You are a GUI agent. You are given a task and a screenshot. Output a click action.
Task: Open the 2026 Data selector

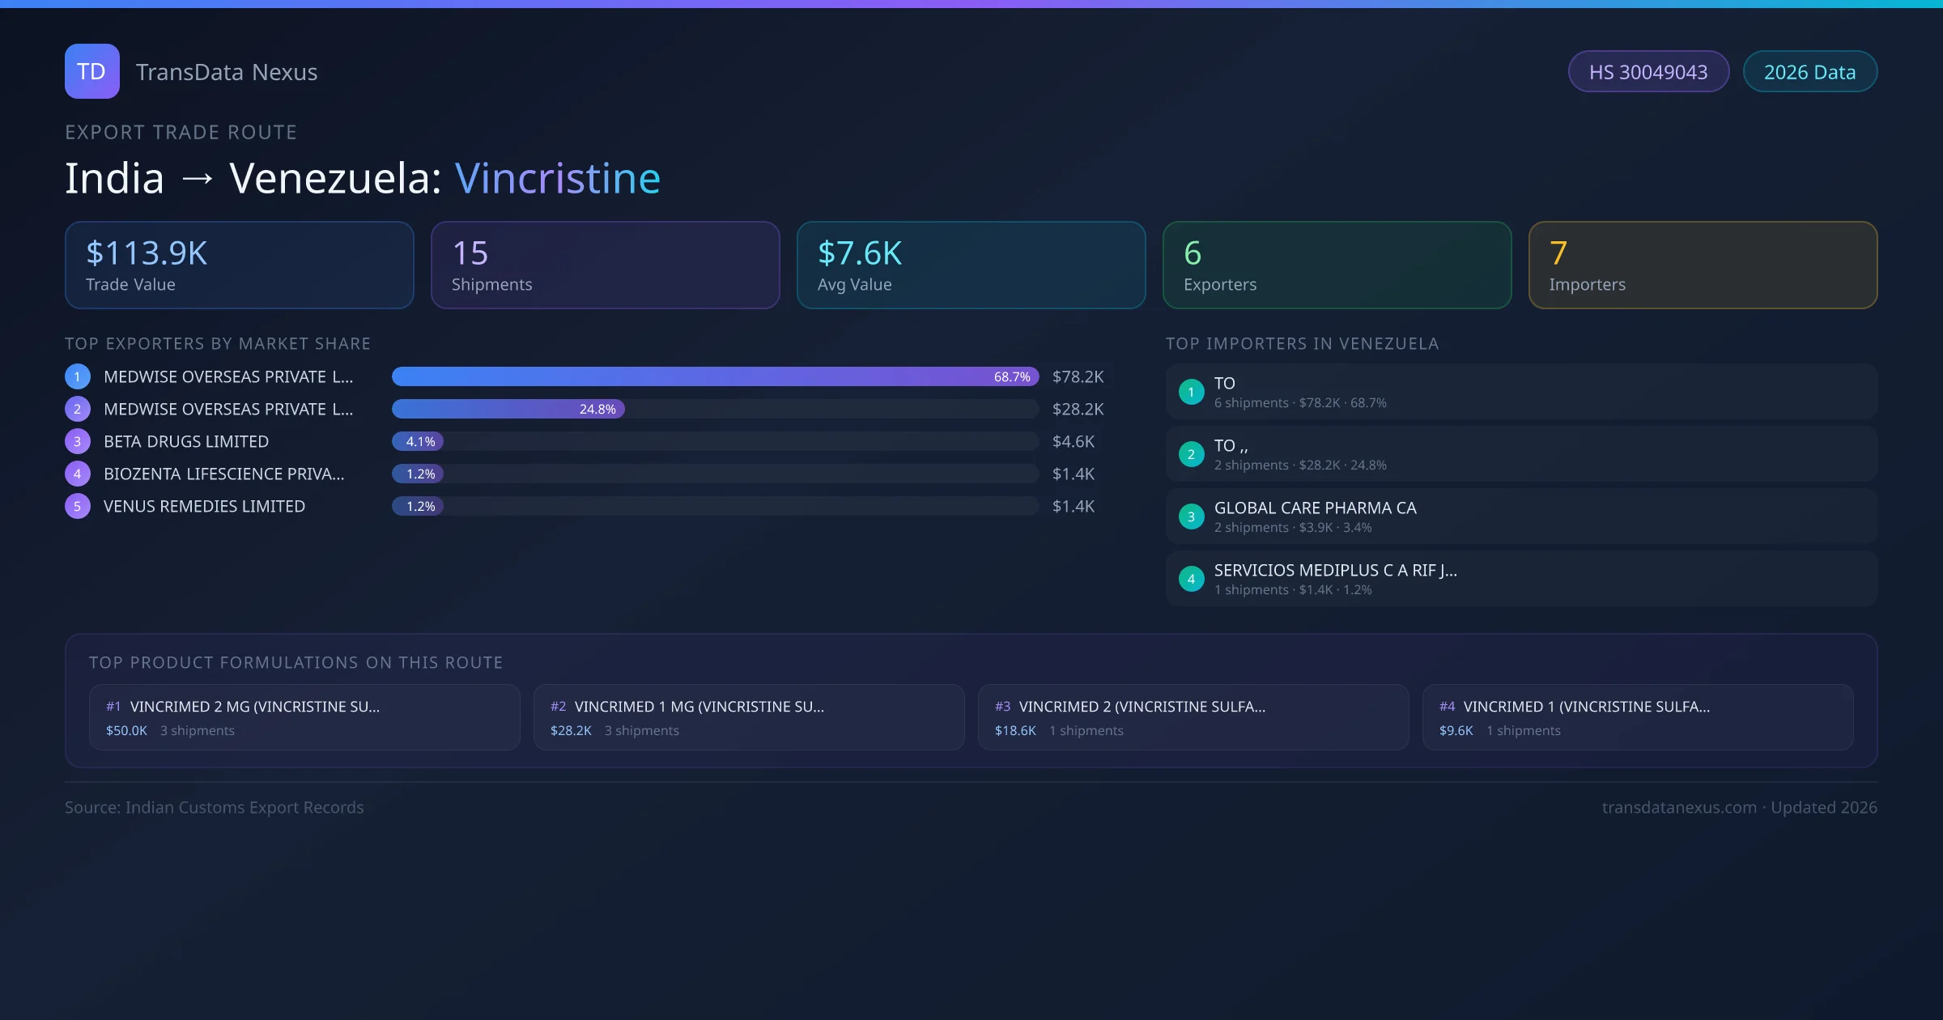[1809, 71]
